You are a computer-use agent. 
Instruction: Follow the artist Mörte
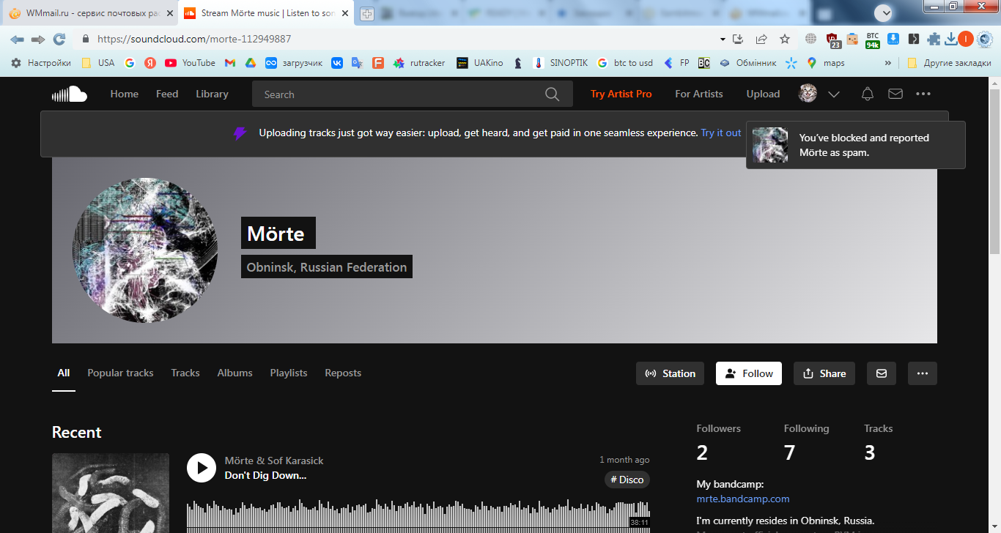tap(749, 373)
